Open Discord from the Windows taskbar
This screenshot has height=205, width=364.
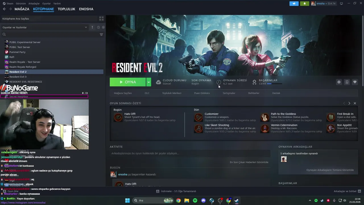click(203, 200)
